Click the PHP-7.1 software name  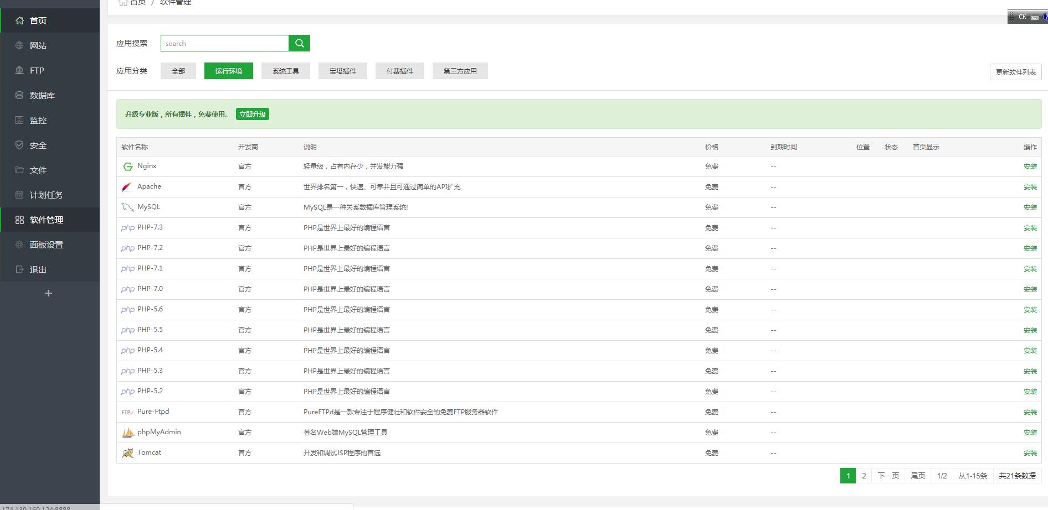tap(150, 268)
